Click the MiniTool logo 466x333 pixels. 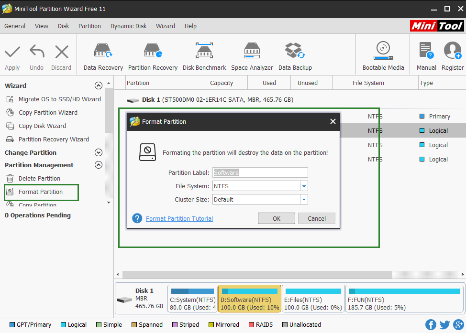tap(437, 26)
